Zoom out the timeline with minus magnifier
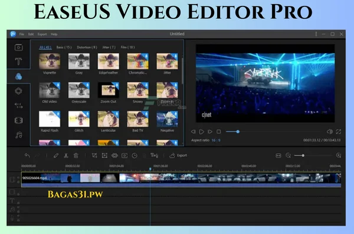The width and height of the screenshot is (354, 234). click(288, 155)
